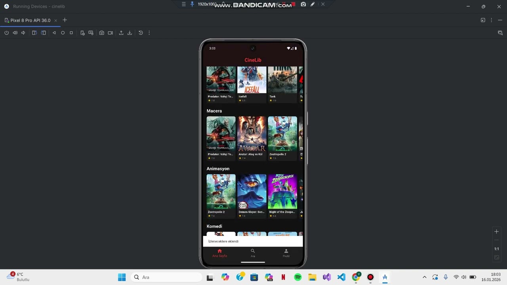Start screen recording with the video icon

point(111,33)
